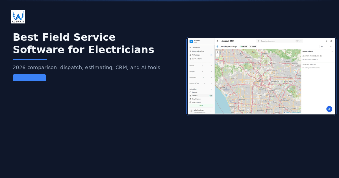
Task: Click the Calendar icon in the sidebar
Action: (x=190, y=92)
